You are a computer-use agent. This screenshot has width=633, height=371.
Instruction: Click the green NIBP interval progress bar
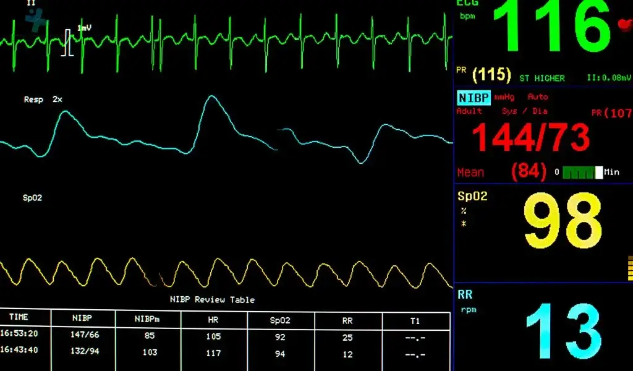(x=577, y=173)
